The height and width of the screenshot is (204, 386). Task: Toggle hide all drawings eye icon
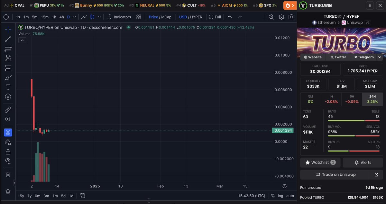click(x=8, y=161)
